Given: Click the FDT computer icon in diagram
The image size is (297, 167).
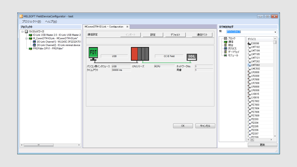Looking at the screenshot, I should (93, 54).
